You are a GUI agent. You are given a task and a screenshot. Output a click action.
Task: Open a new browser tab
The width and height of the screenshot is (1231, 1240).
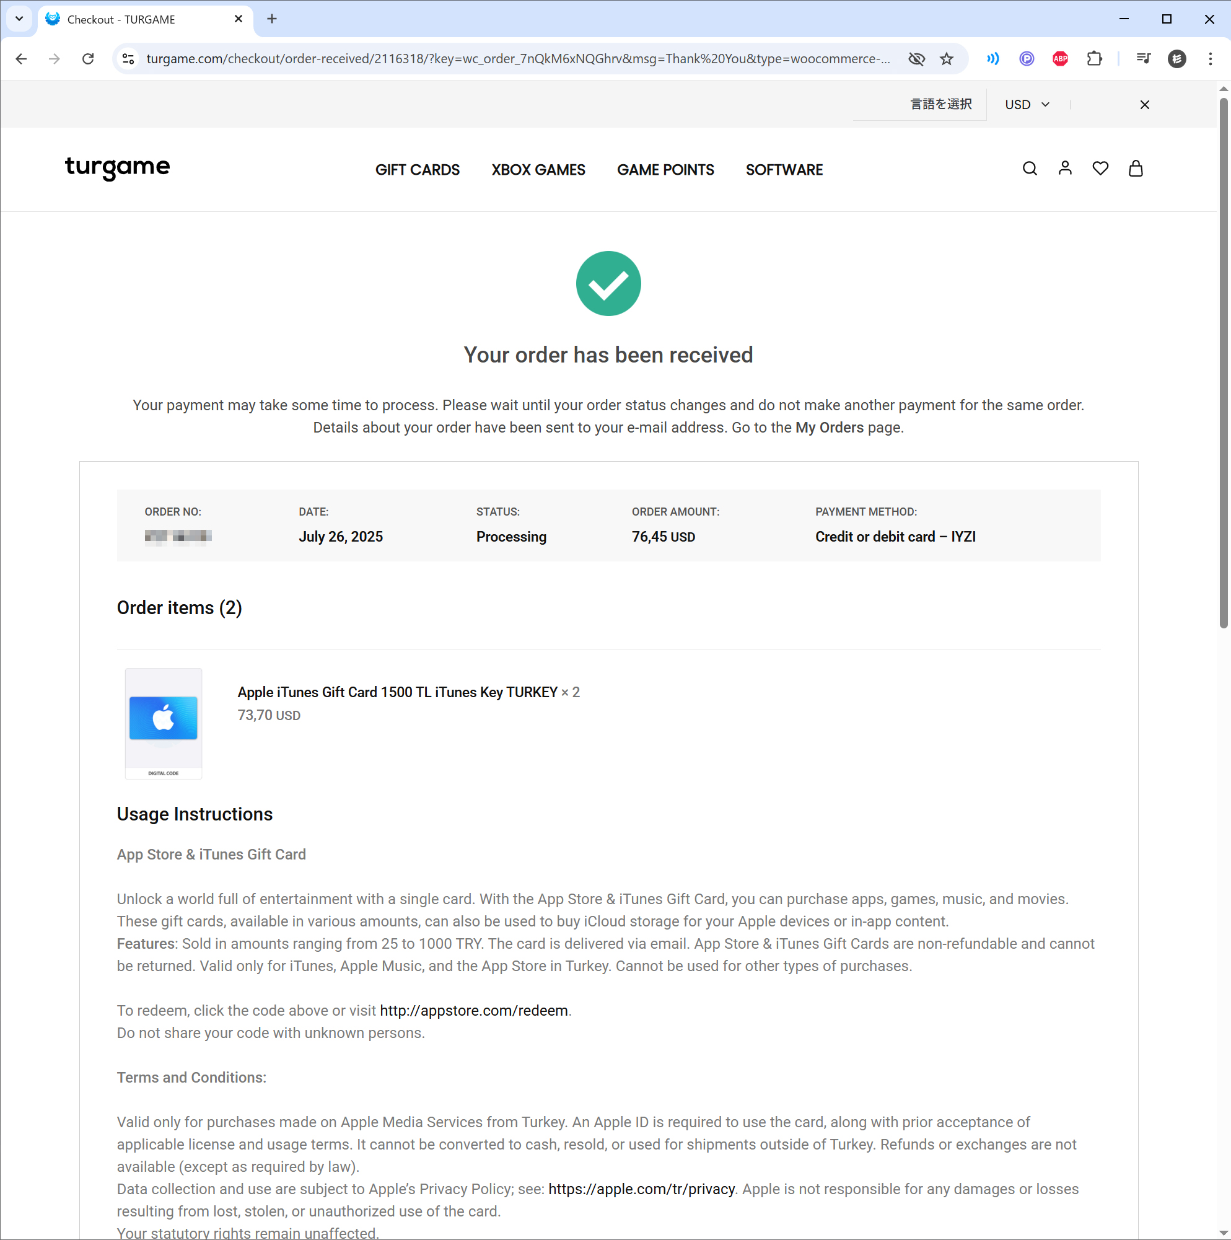(x=272, y=19)
